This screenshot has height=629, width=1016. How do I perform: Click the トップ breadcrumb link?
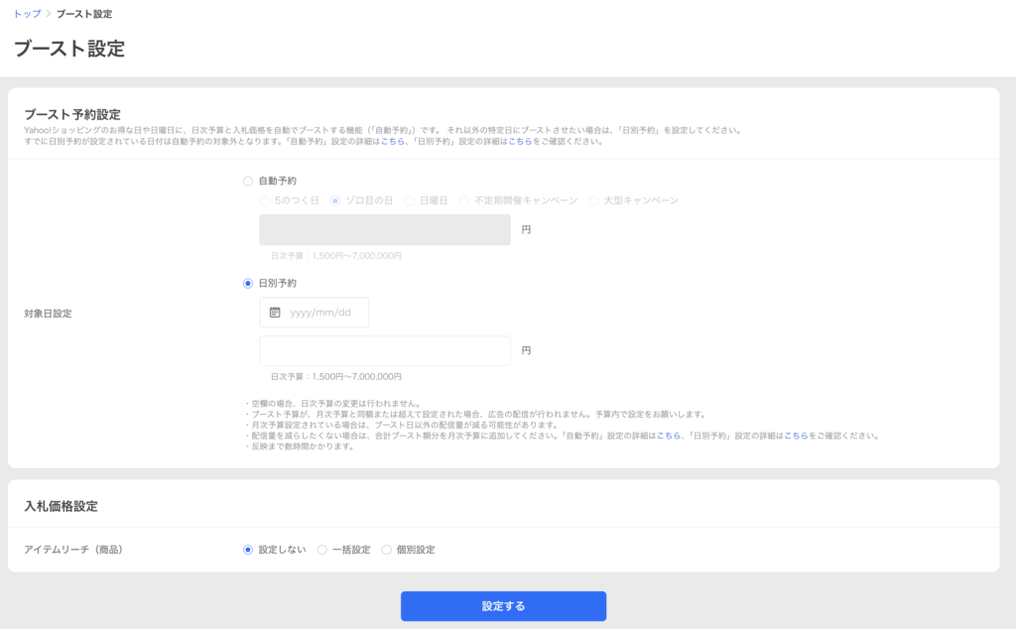pyautogui.click(x=27, y=15)
